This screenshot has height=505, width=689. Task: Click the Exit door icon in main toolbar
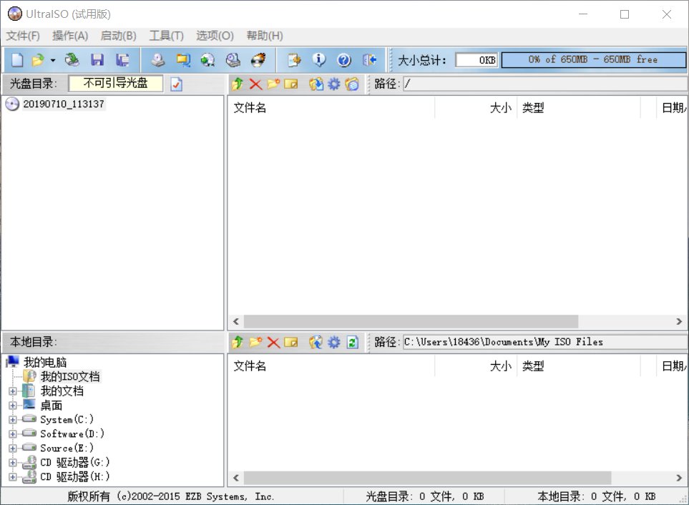click(369, 60)
